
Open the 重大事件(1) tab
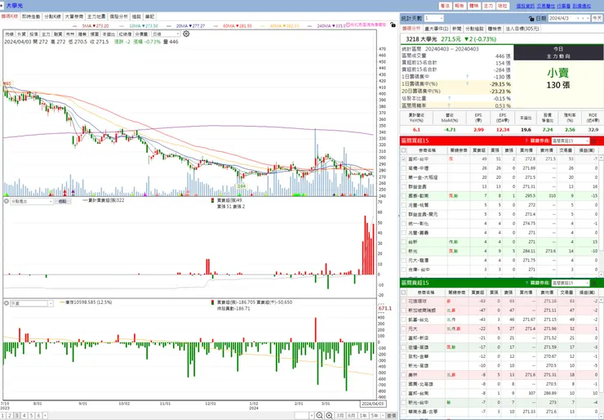[436, 29]
